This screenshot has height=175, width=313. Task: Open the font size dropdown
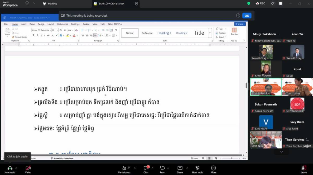57,30
